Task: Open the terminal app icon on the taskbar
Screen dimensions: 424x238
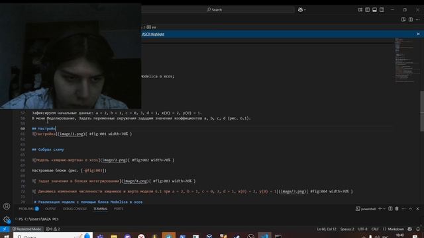Action: pos(278,236)
